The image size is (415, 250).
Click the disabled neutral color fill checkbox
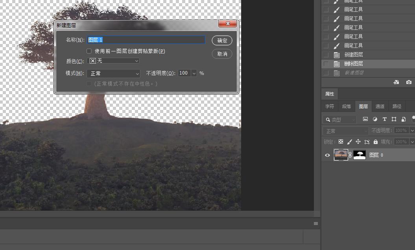pyautogui.click(x=89, y=84)
